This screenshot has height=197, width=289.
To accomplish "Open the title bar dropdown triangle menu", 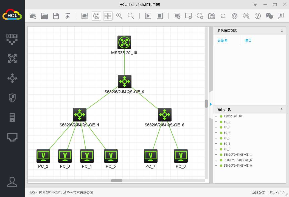I will (x=255, y=5).
